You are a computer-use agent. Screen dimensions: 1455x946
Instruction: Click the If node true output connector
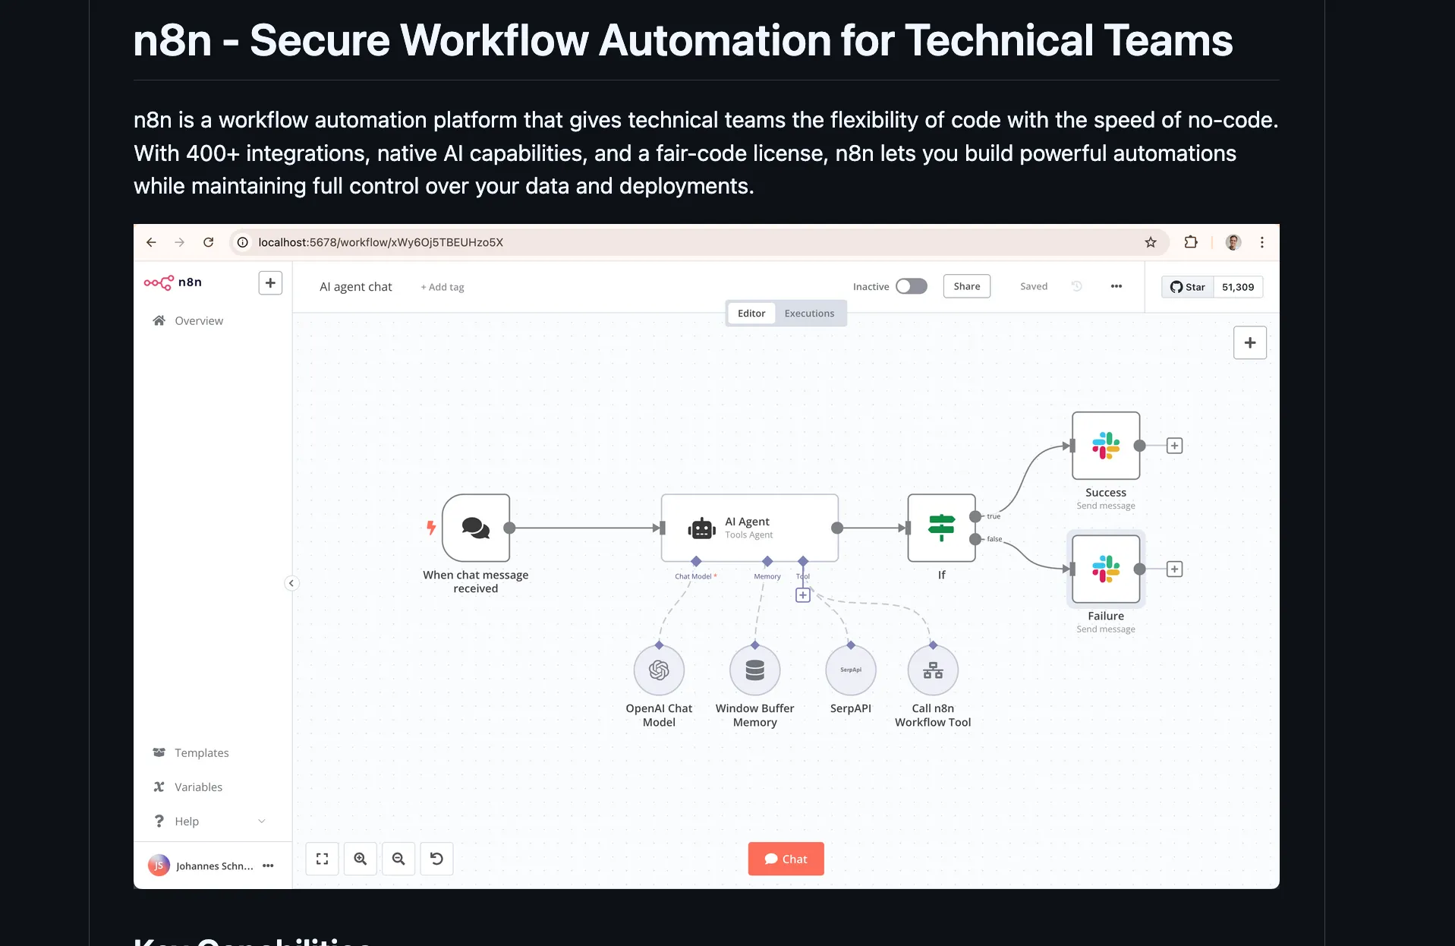pyautogui.click(x=975, y=517)
